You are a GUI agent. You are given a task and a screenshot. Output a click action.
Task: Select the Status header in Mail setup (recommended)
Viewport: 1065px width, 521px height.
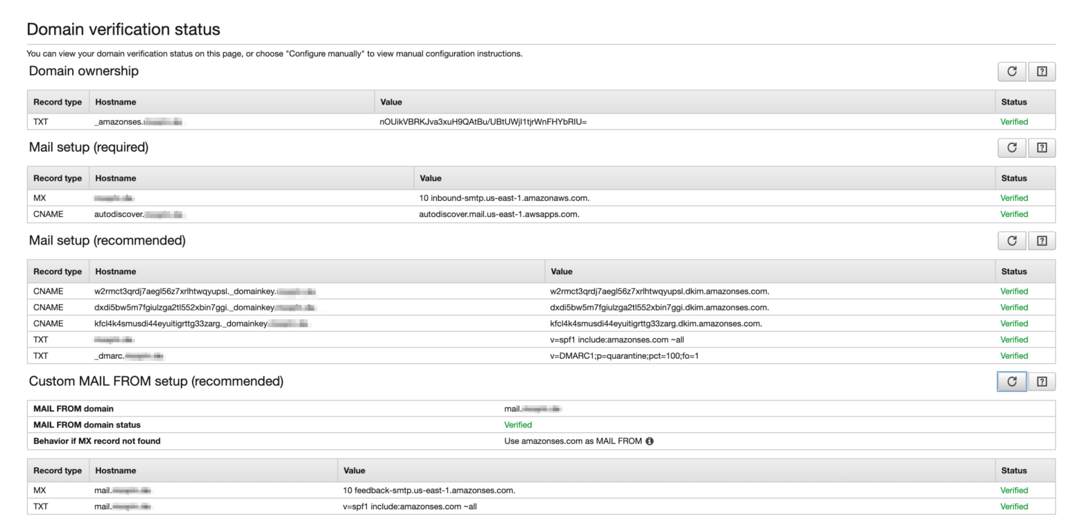coord(1014,271)
